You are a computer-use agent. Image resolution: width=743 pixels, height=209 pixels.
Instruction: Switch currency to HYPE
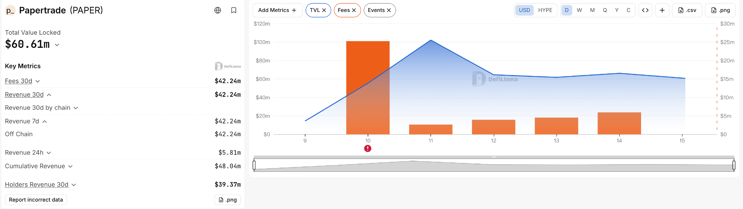(545, 10)
